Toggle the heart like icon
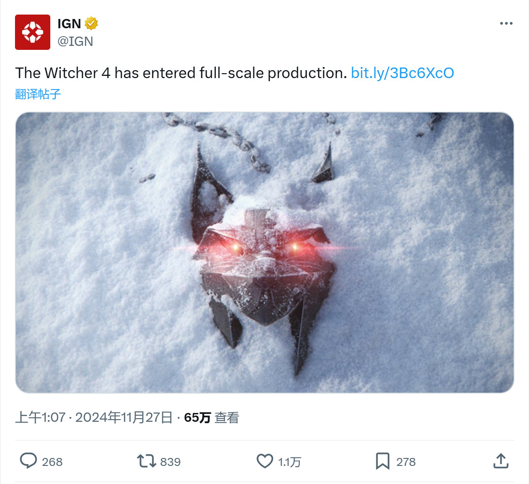Viewport: 529px width, 484px height. [x=265, y=461]
